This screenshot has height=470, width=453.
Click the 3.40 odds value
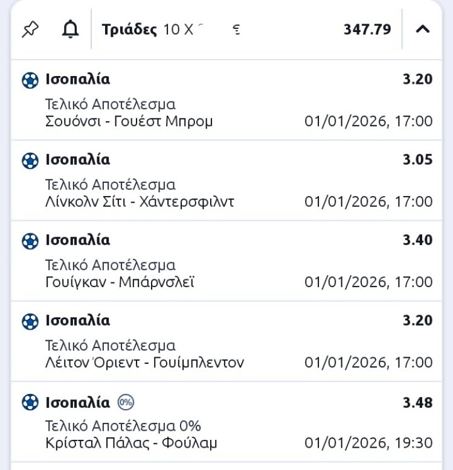[417, 240]
